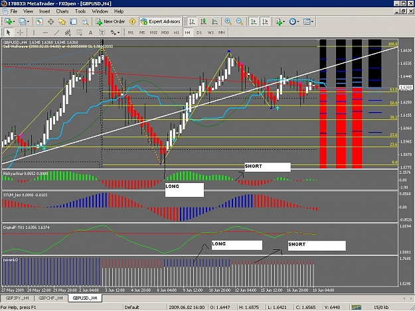Select the H4 timeframe button
This screenshot has width=415, height=311.
click(187, 32)
